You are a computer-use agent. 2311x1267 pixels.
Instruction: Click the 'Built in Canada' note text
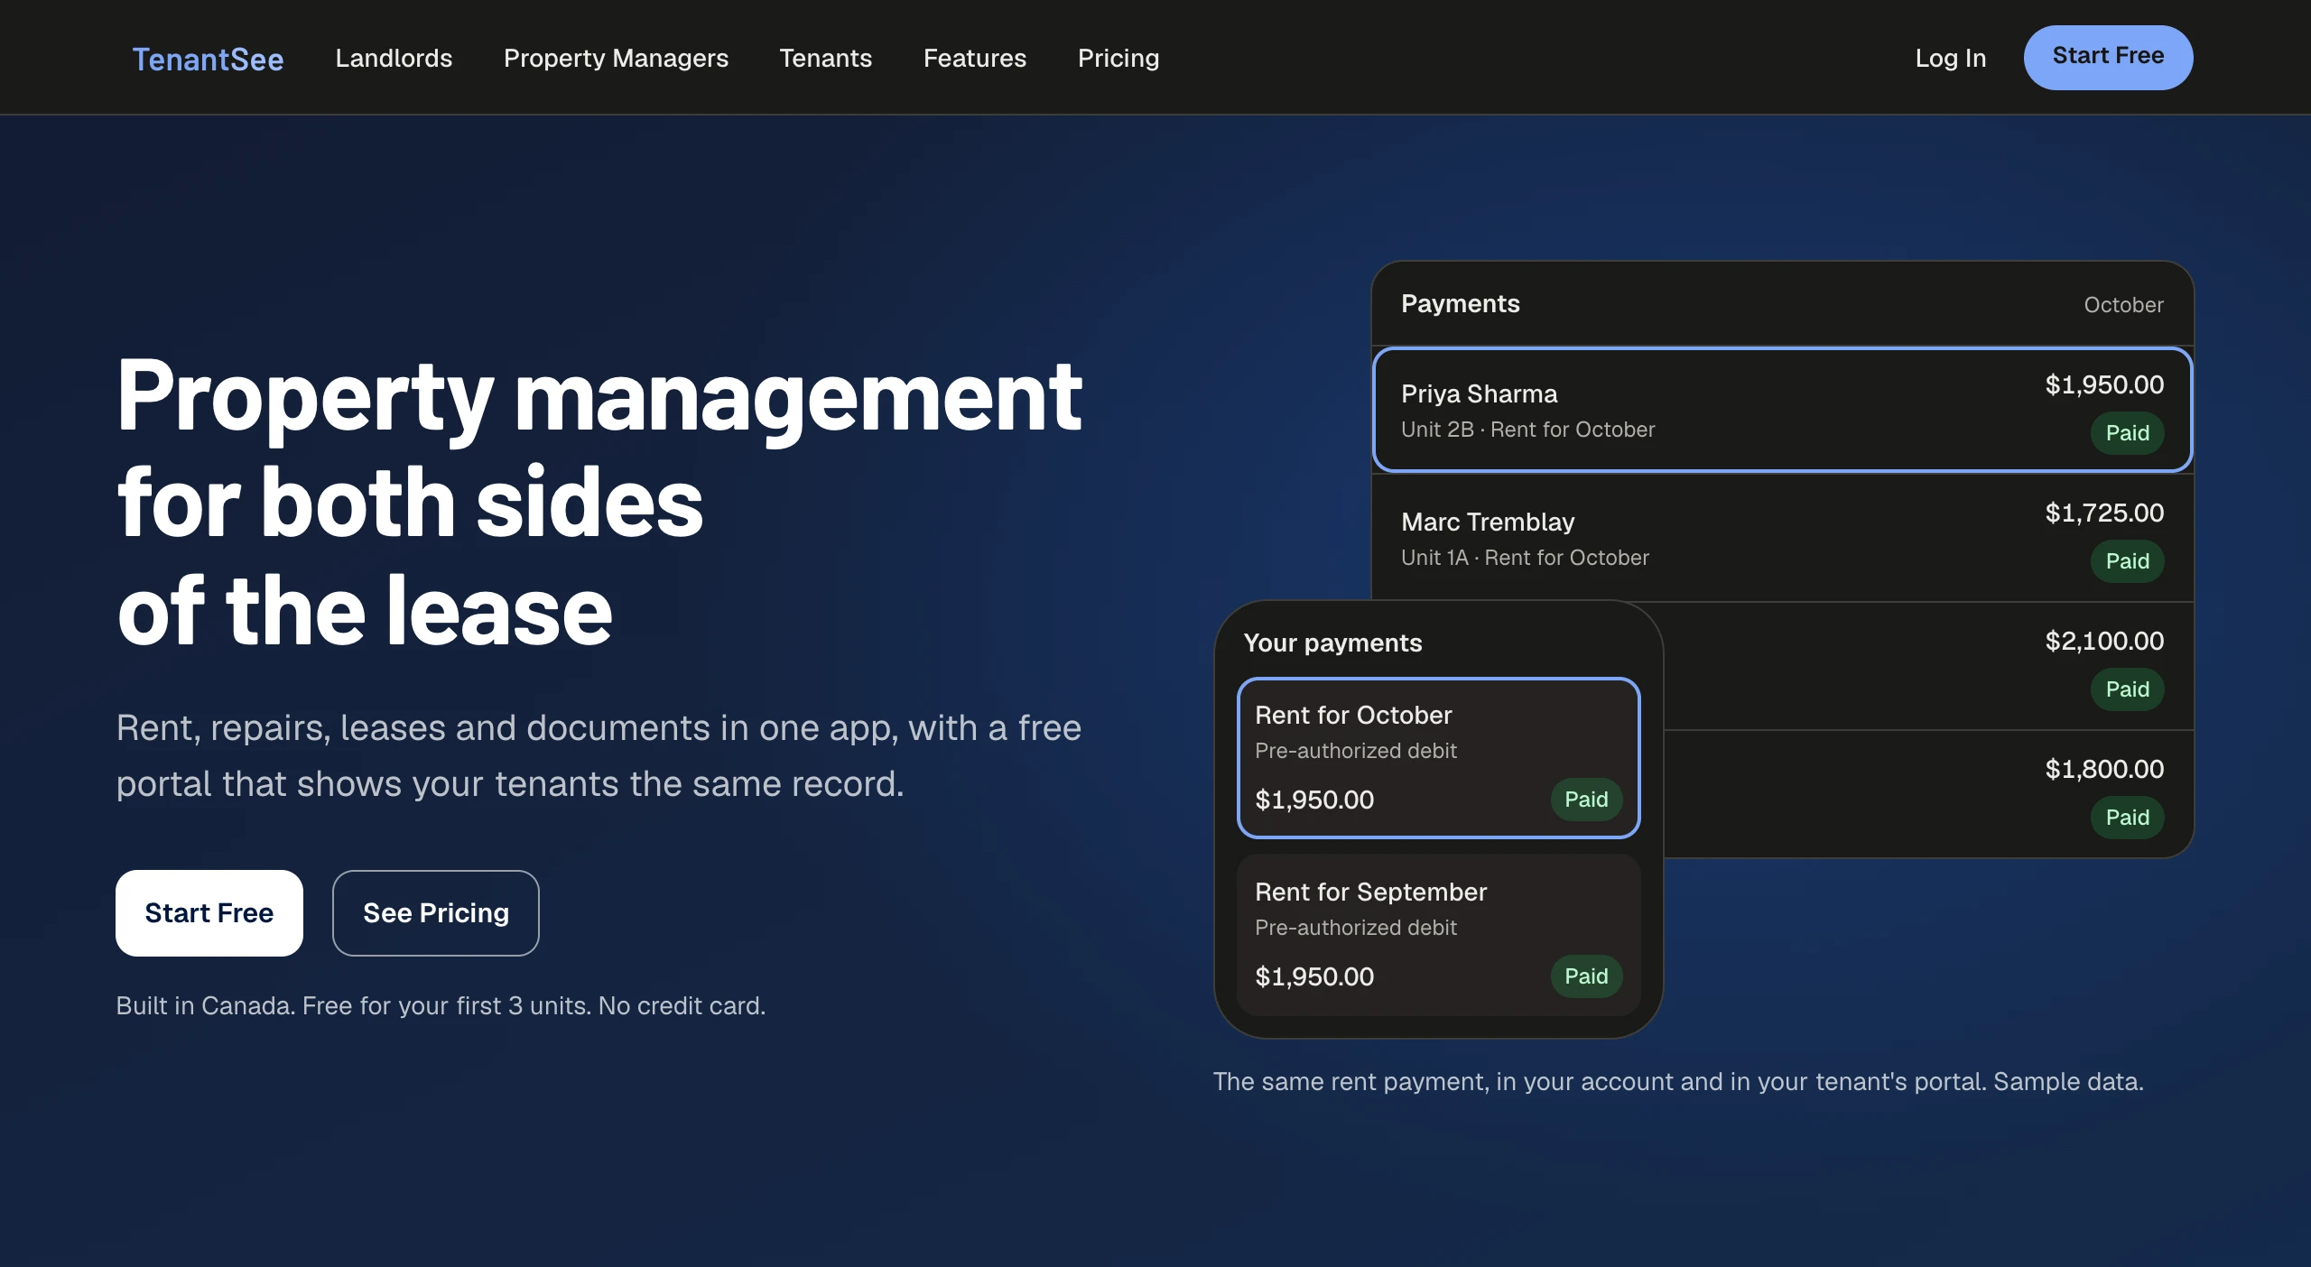tap(441, 1005)
